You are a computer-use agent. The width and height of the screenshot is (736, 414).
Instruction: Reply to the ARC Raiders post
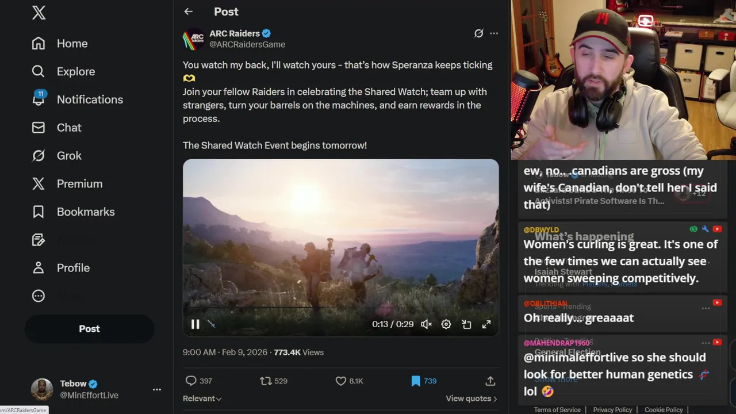pos(198,381)
